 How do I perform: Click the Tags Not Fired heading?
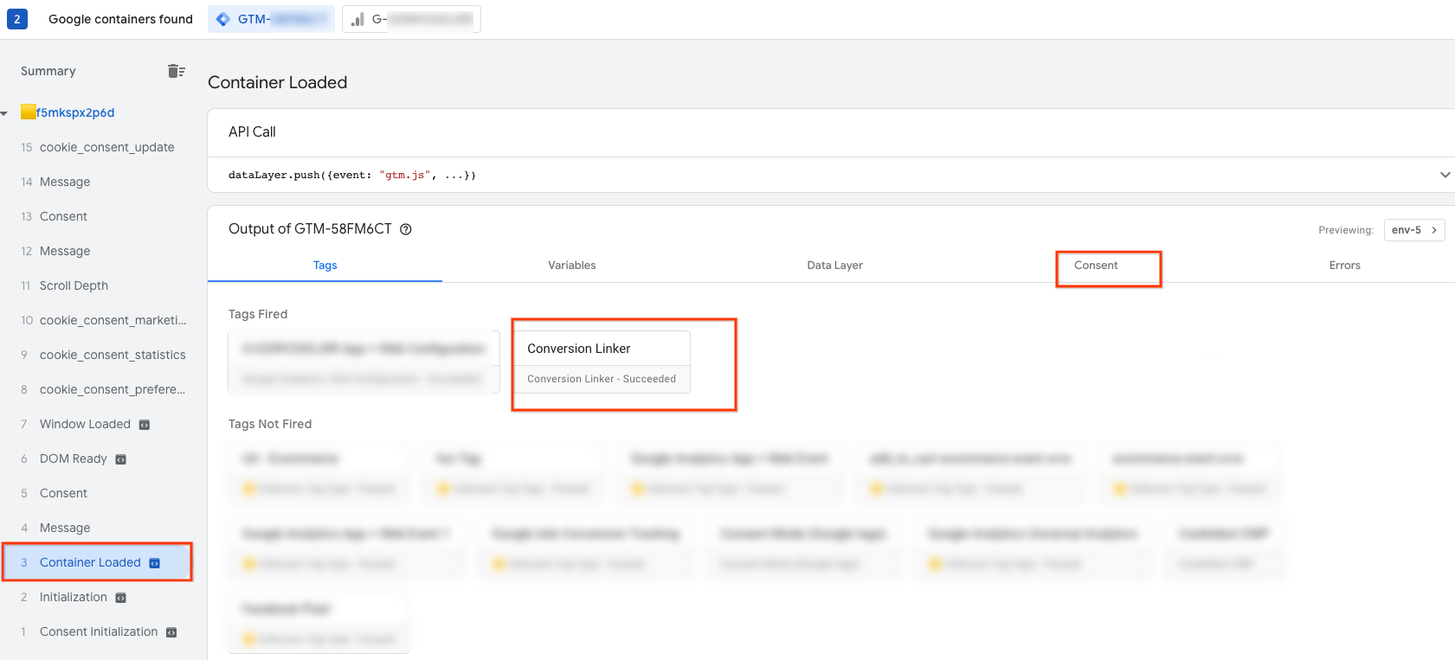point(270,424)
